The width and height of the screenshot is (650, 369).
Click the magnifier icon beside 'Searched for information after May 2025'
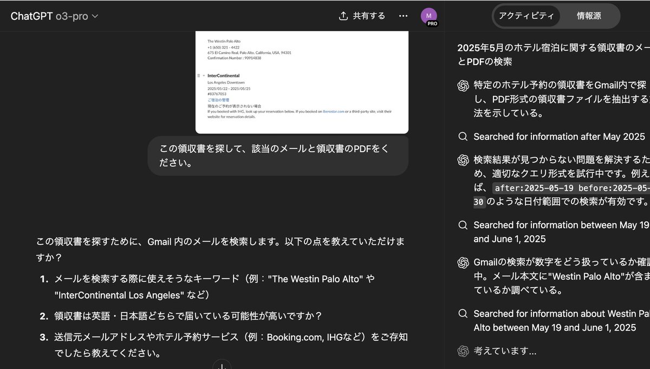click(463, 137)
